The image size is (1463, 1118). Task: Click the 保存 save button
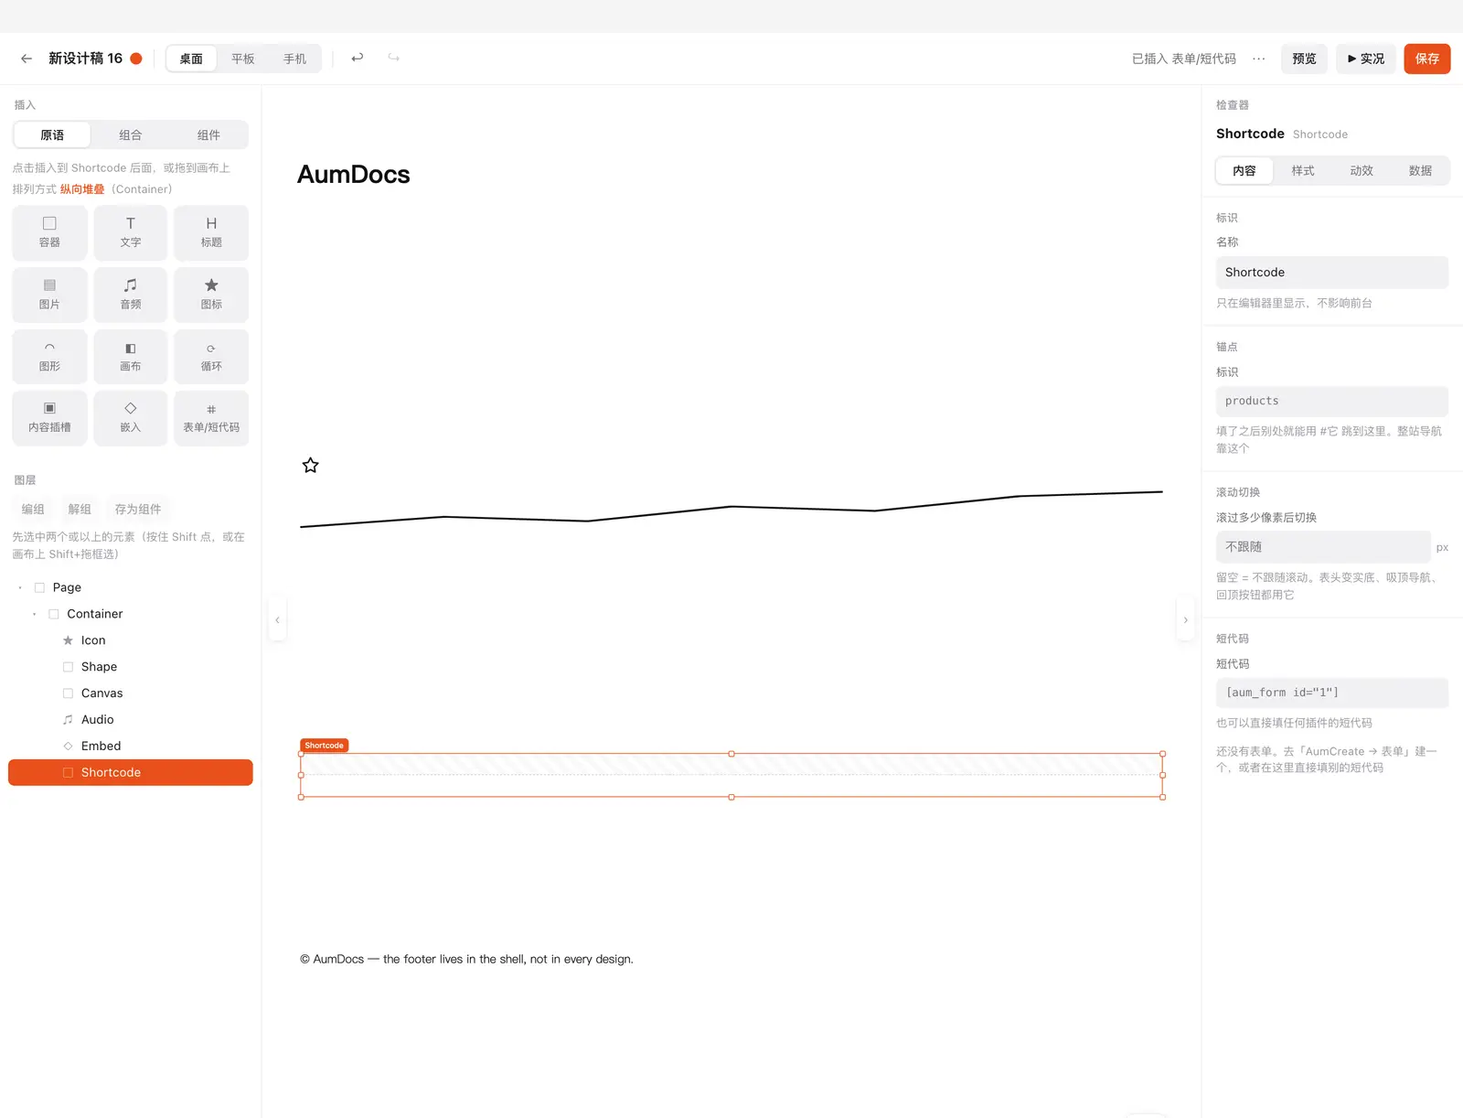click(x=1427, y=59)
